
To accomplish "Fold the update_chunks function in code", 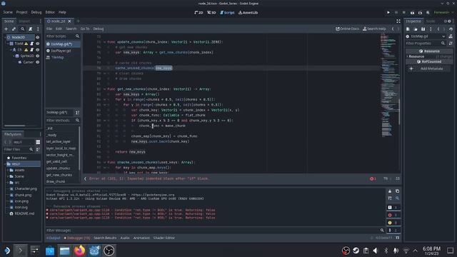I will point(105,42).
